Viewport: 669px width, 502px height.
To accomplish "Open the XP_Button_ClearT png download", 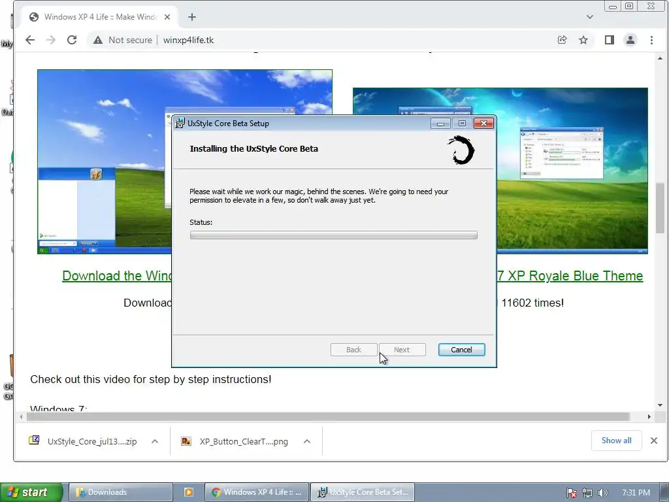I will point(235,441).
